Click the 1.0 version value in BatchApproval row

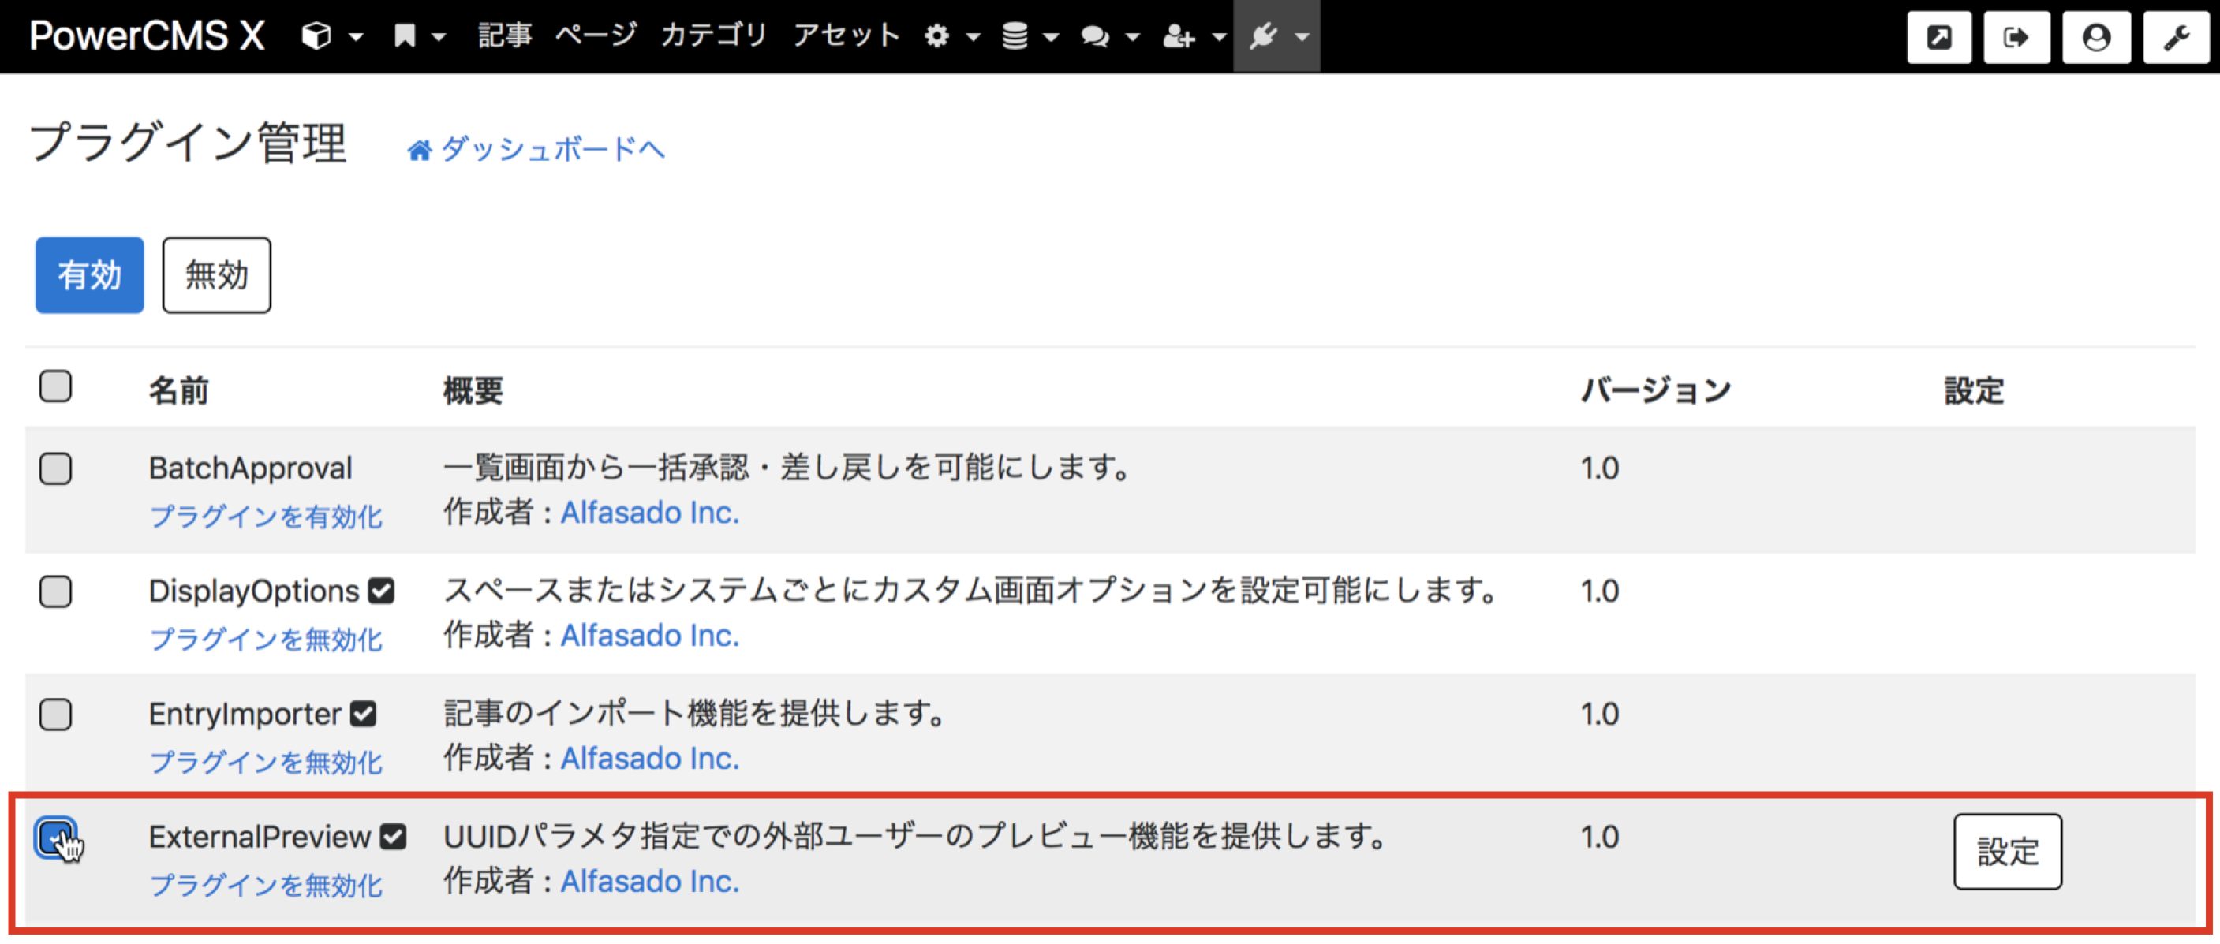[1599, 468]
